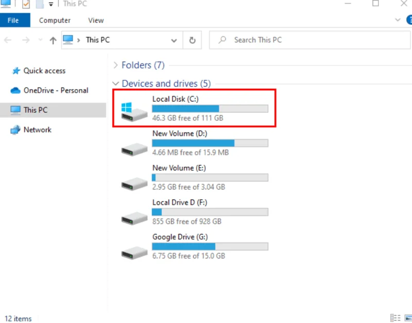Viewport: 412px width, 323px height.
Task: Click the New Volume (D:) label
Action: point(180,133)
